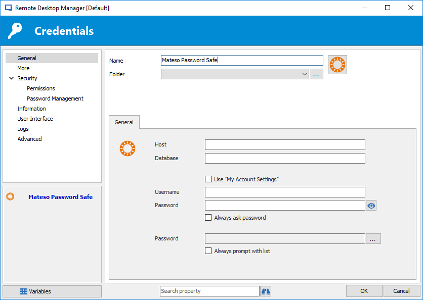Click the key icon in Credentials header
The width and height of the screenshot is (423, 300).
click(x=15, y=31)
